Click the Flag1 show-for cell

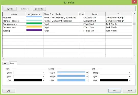pyautogui.click(x=61, y=24)
